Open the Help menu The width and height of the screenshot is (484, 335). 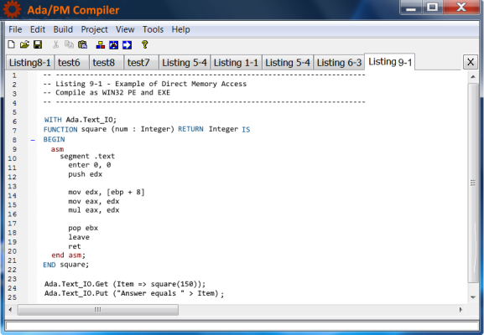180,29
